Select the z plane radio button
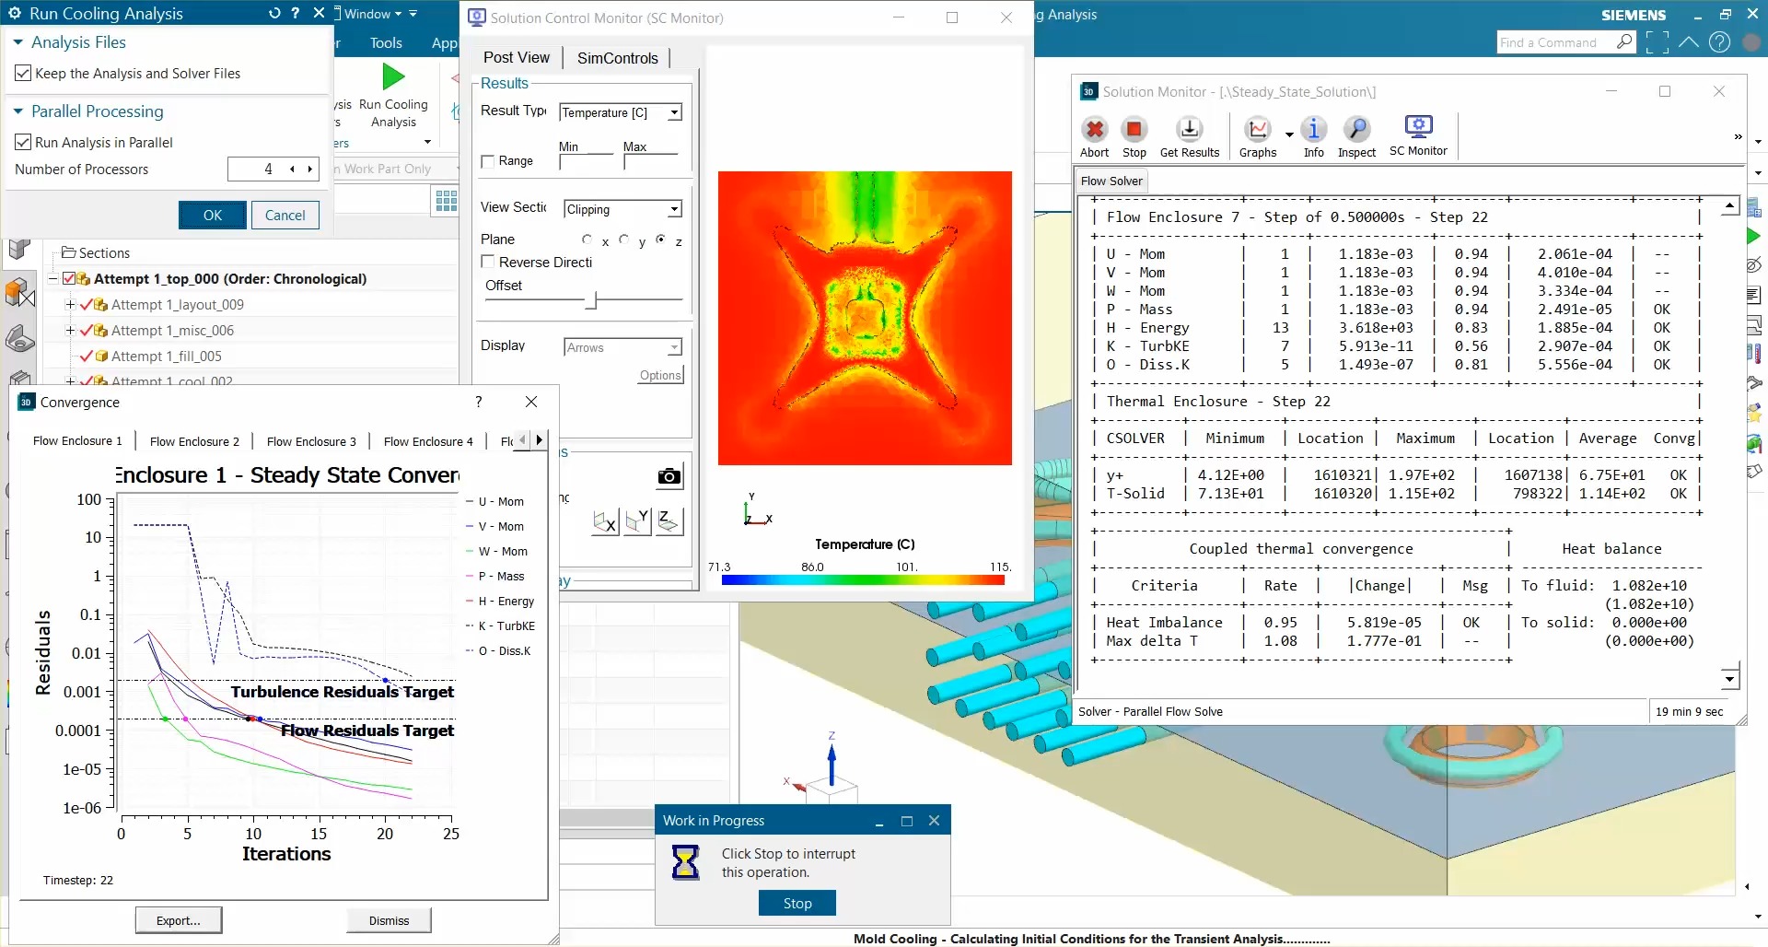 [x=661, y=240]
